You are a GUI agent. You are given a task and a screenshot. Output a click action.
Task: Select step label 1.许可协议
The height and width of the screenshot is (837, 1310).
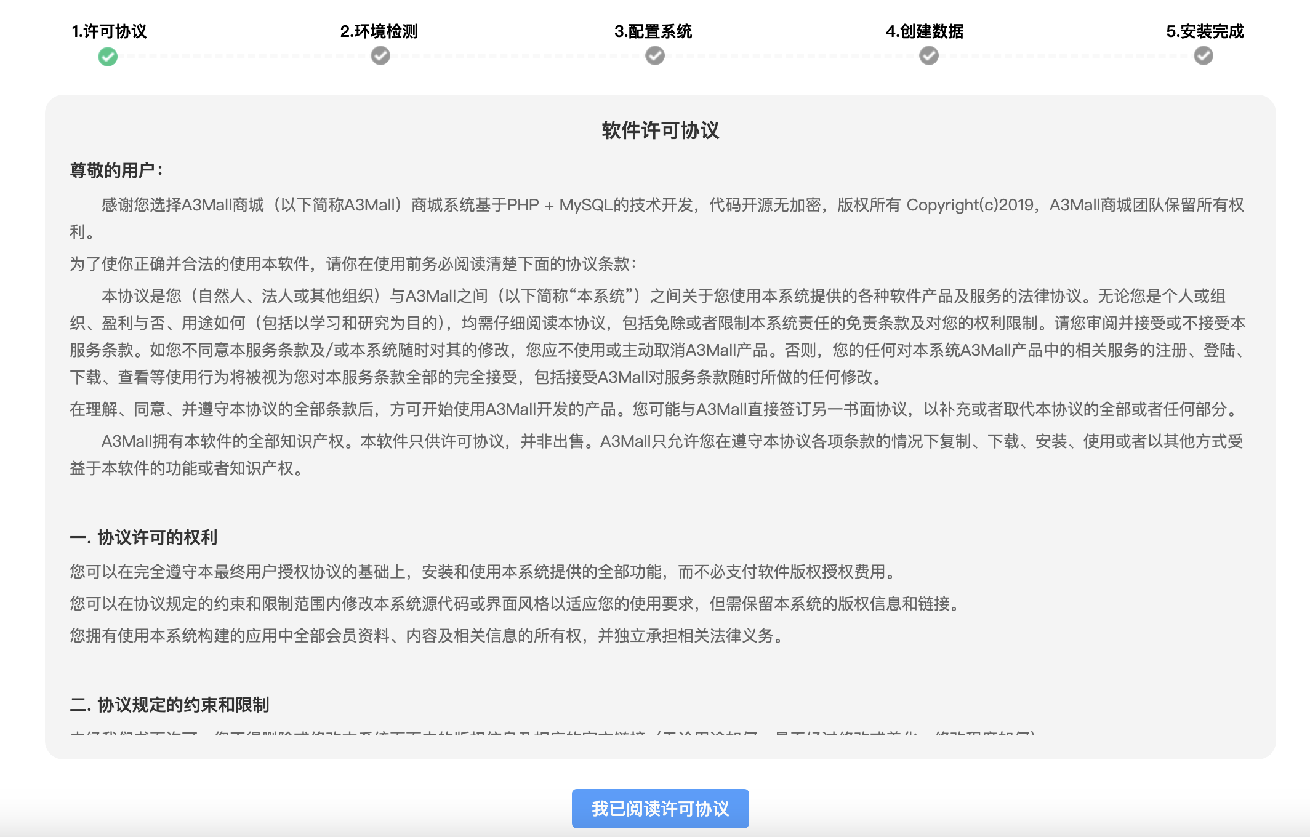click(109, 31)
